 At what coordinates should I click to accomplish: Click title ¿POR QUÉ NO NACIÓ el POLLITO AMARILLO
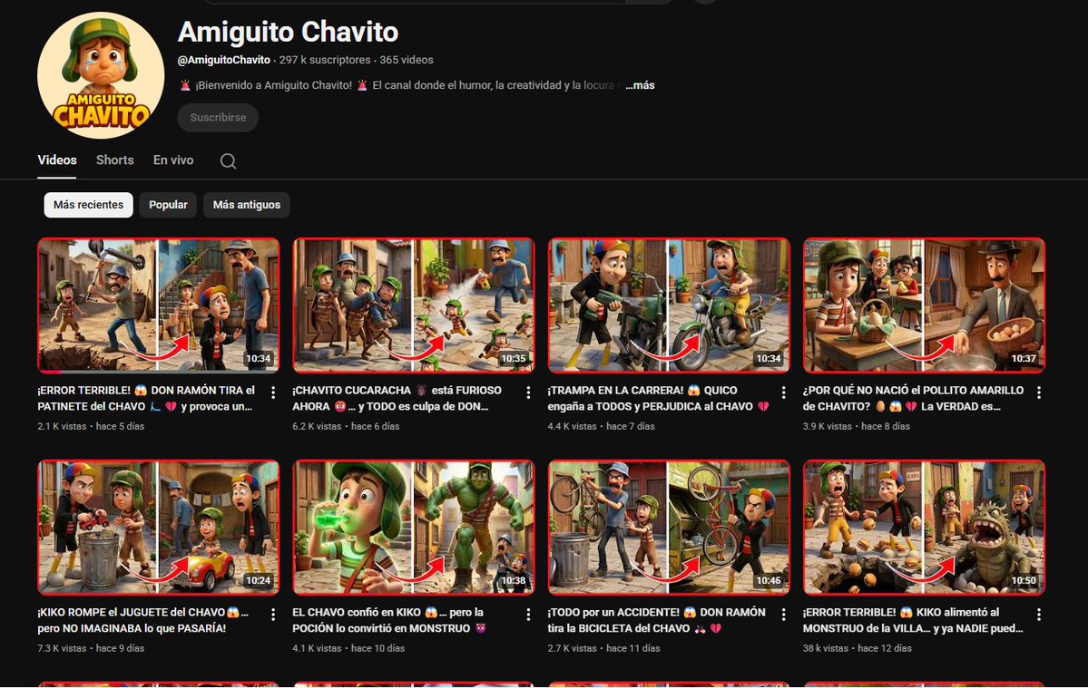[913, 399]
